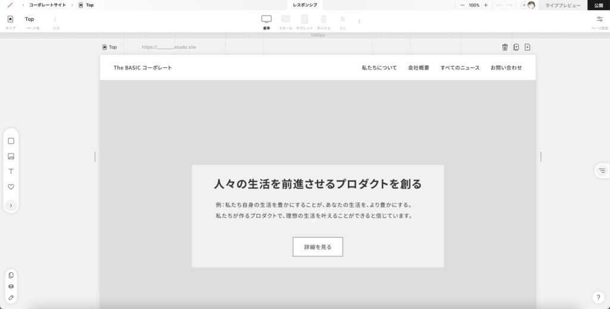Open the user avatar profile

[x=531, y=5]
